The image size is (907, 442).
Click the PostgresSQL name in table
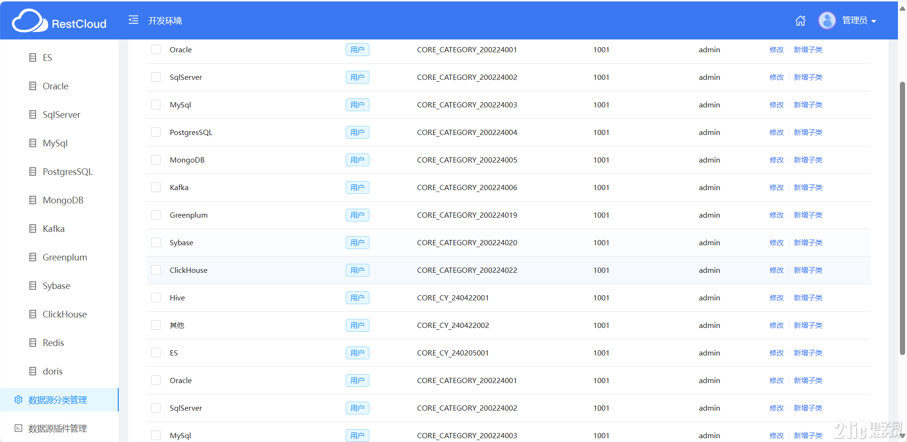pyautogui.click(x=191, y=132)
